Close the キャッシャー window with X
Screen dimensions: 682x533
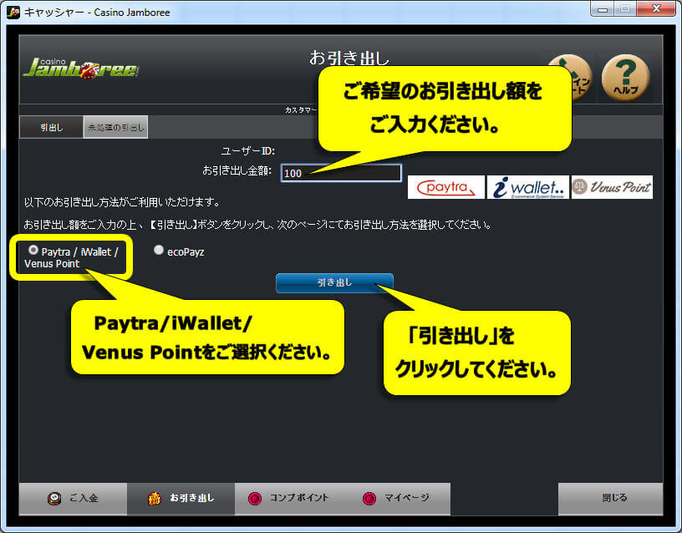click(x=656, y=8)
